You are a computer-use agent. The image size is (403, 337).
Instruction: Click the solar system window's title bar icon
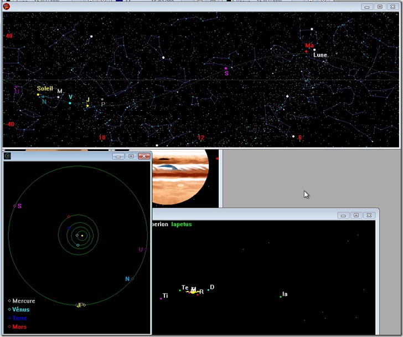tap(8, 156)
